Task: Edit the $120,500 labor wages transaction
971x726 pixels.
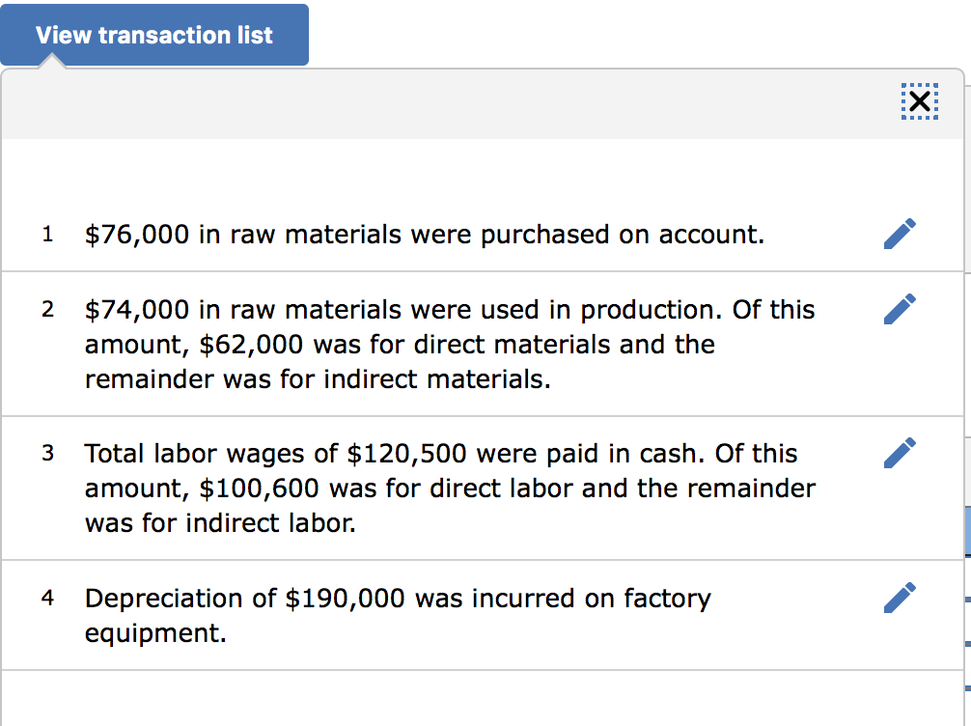Action: pyautogui.click(x=900, y=452)
